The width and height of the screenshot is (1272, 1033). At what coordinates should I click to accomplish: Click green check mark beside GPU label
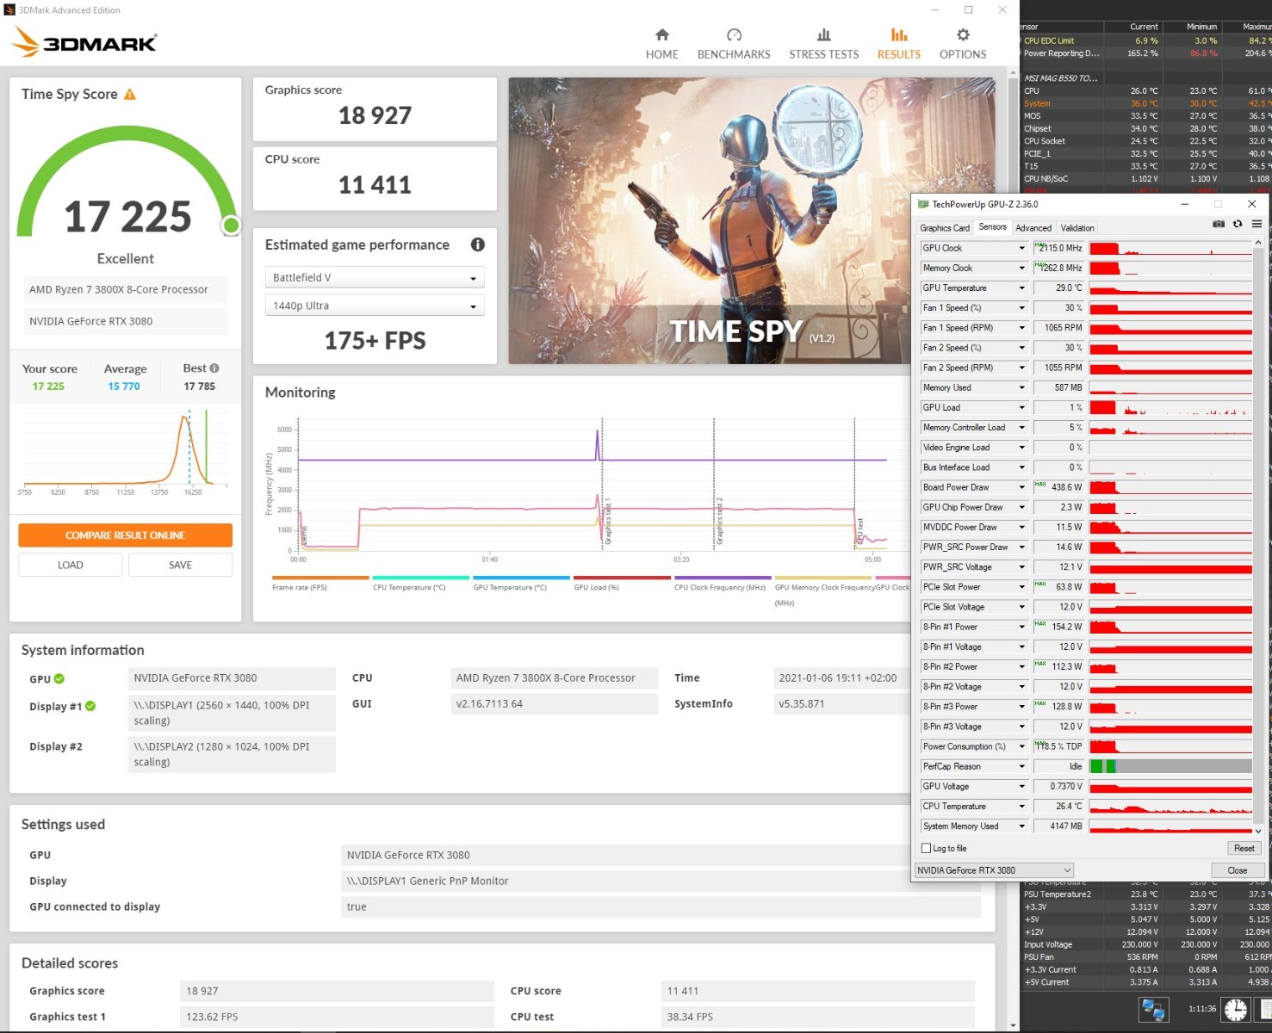(x=59, y=678)
